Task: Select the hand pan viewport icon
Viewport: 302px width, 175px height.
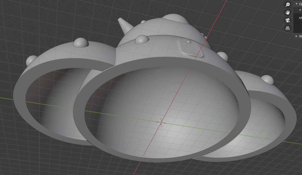Action: [x=287, y=12]
